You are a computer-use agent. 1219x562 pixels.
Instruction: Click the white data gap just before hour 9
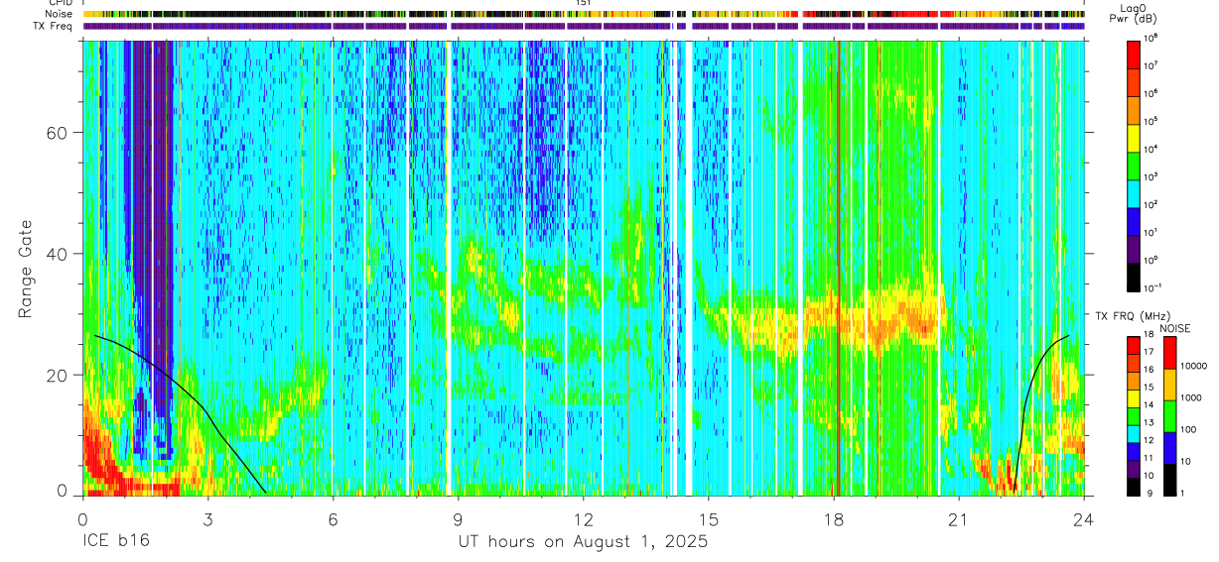(447, 268)
